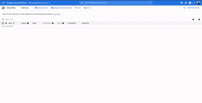
Task: Click the Region column header
Action: pos(35,23)
